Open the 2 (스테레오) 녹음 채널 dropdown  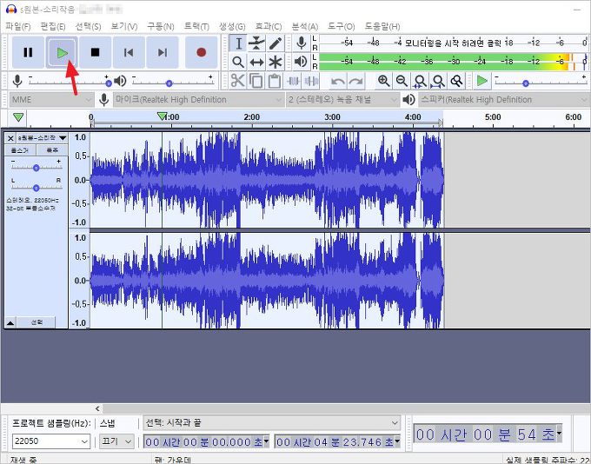pyautogui.click(x=342, y=100)
